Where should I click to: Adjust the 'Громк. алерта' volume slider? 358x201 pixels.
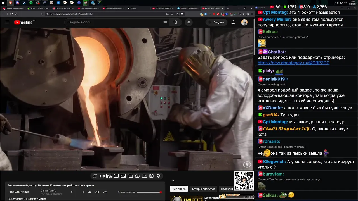[149, 192]
